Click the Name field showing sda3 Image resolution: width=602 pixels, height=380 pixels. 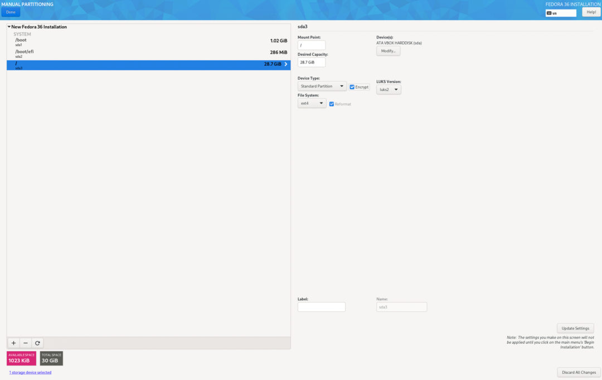(401, 306)
